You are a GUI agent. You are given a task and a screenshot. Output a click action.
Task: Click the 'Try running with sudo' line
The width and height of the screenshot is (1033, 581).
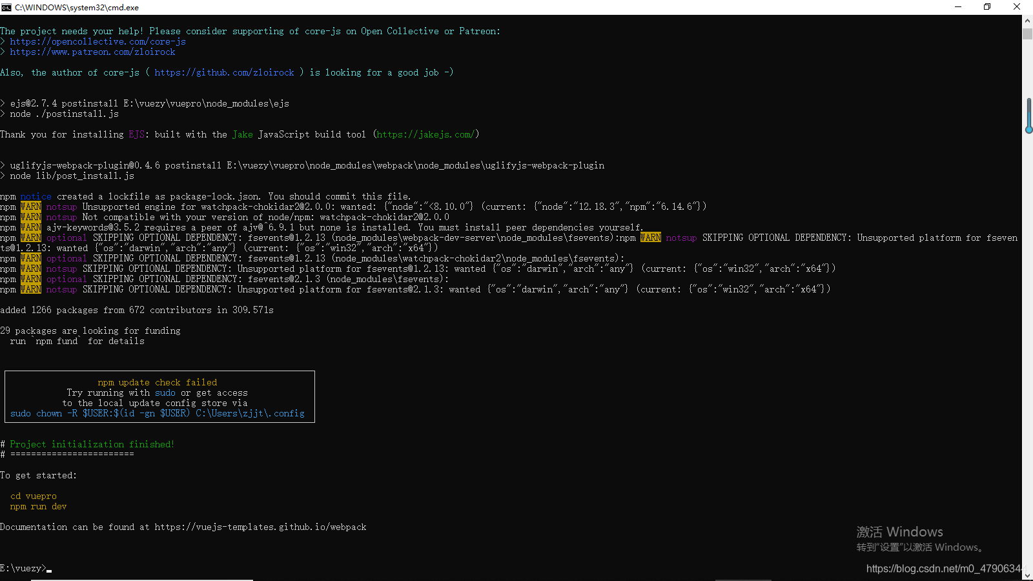click(x=158, y=392)
